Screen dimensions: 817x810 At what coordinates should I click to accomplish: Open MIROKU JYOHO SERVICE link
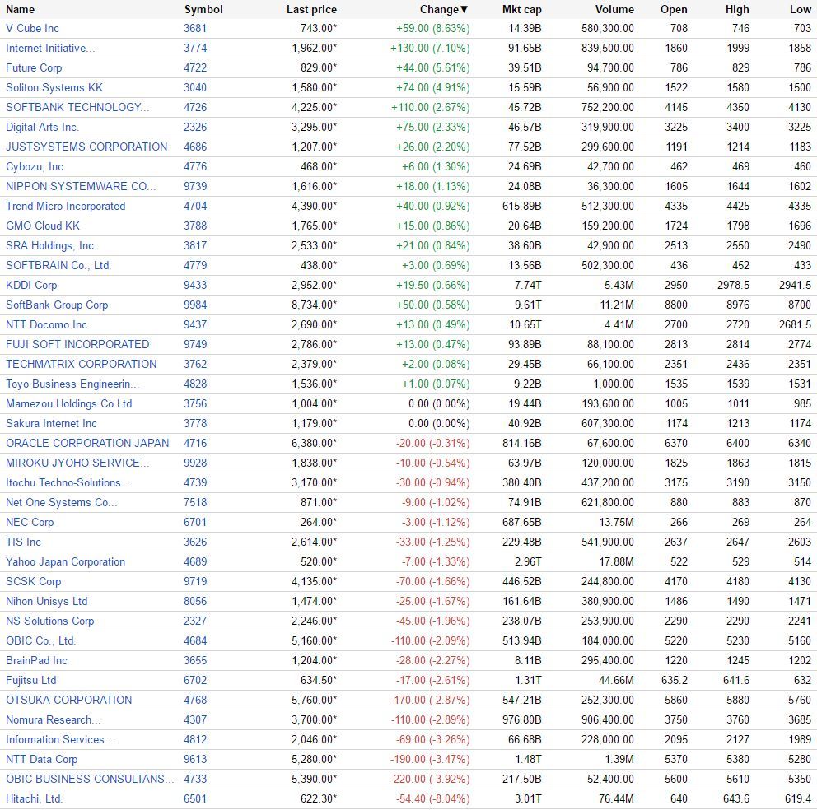pos(77,464)
